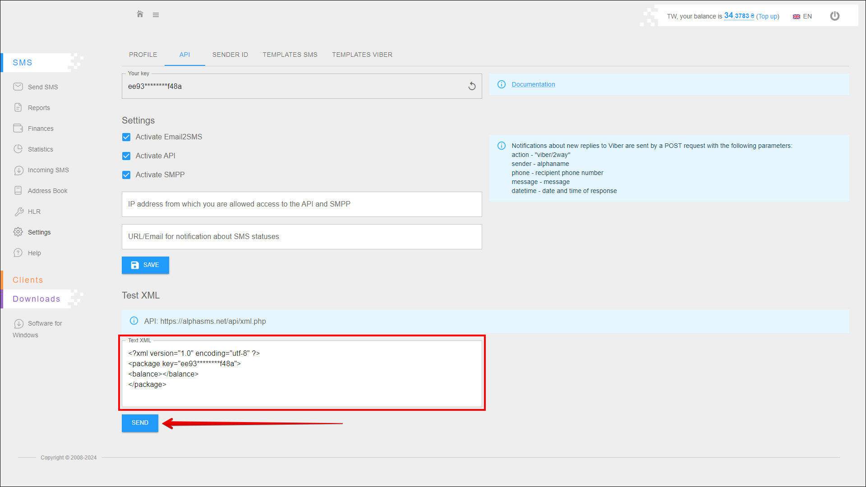Open Statistics pie chart icon
This screenshot has width=866, height=487.
[18, 149]
